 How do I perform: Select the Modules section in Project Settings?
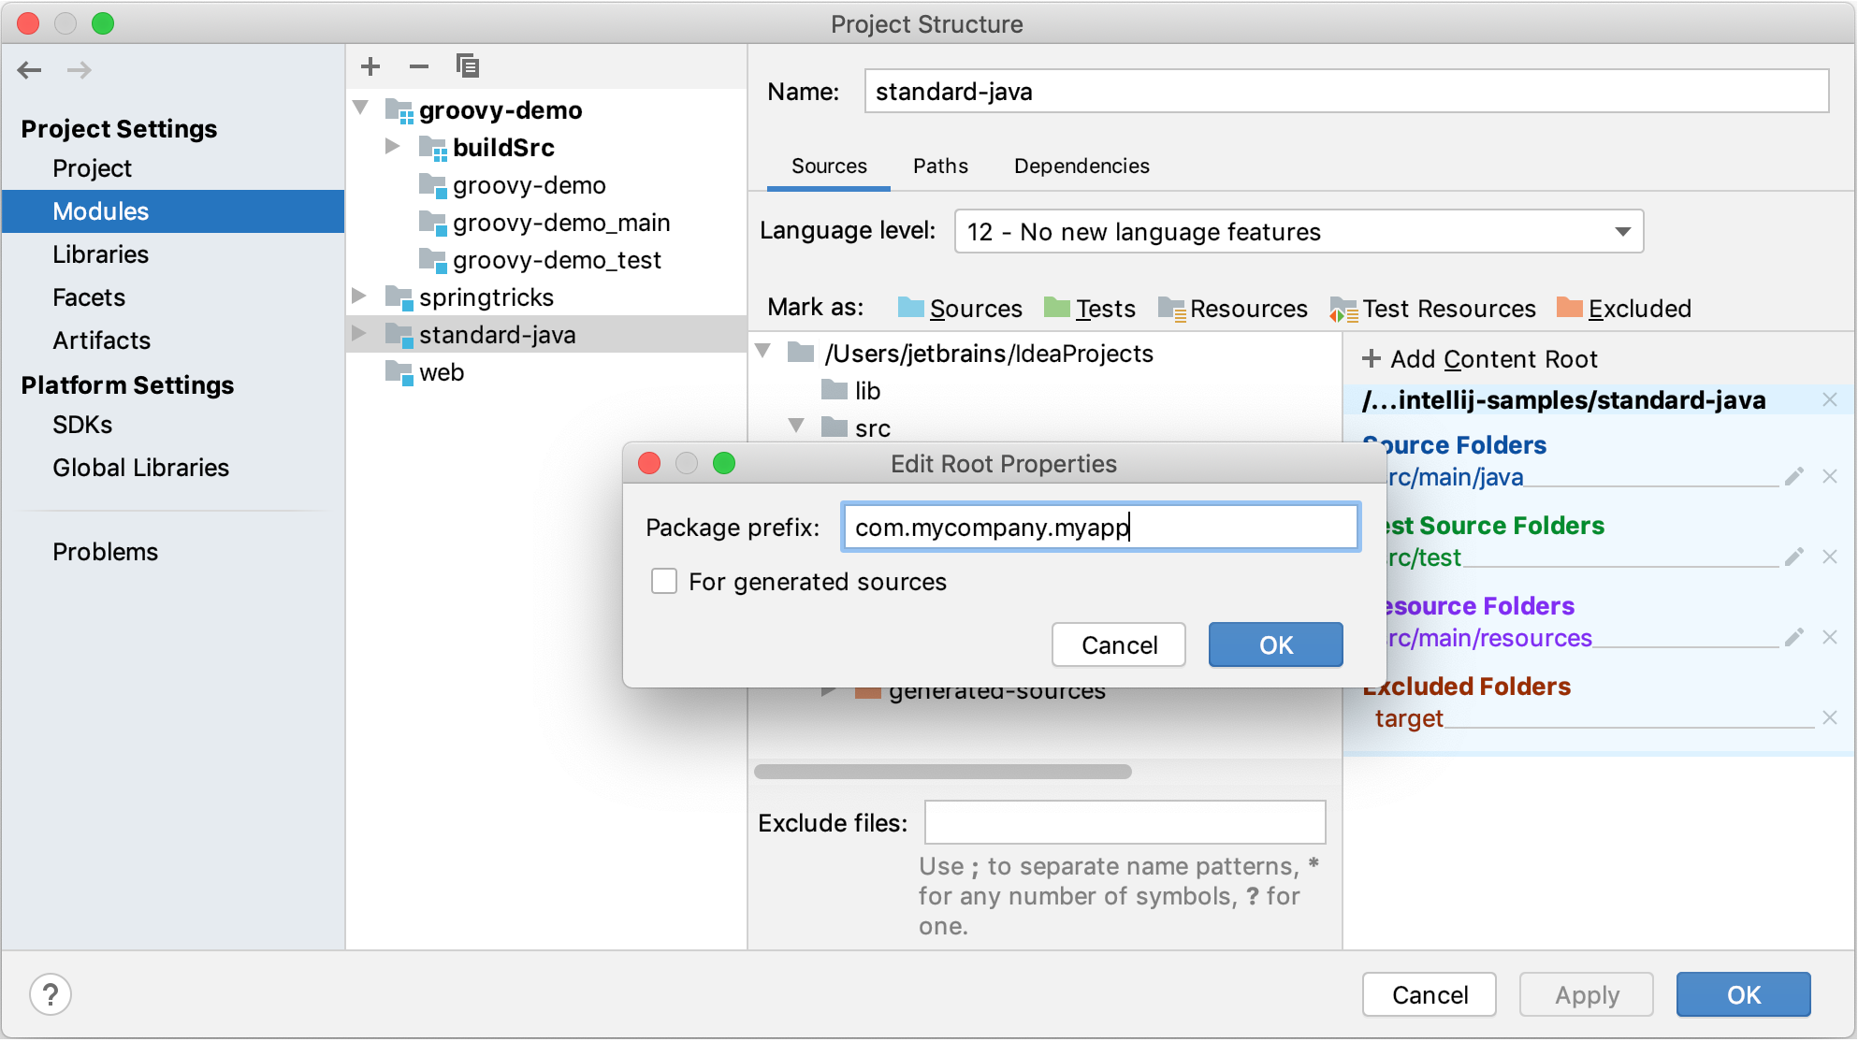coord(99,210)
